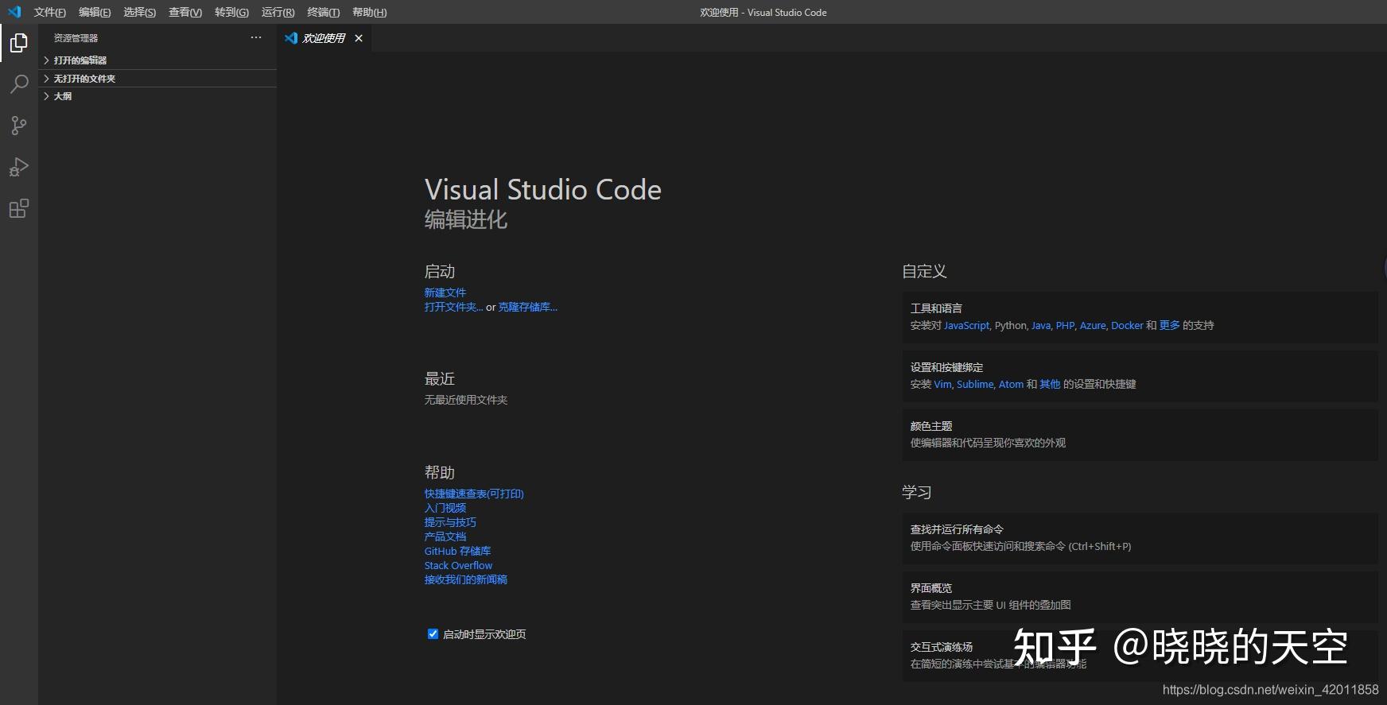Click the Sublime keybindings link

[x=975, y=384]
